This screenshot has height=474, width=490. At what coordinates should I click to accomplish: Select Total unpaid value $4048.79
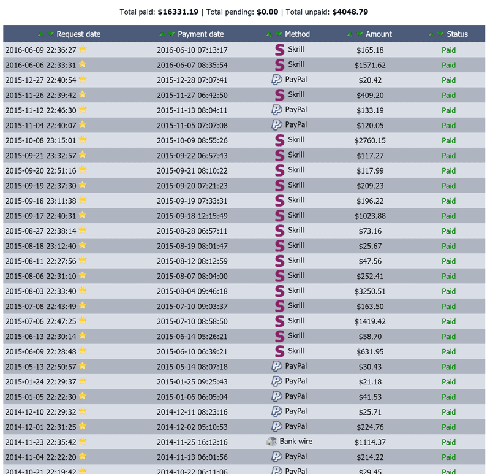tap(350, 12)
